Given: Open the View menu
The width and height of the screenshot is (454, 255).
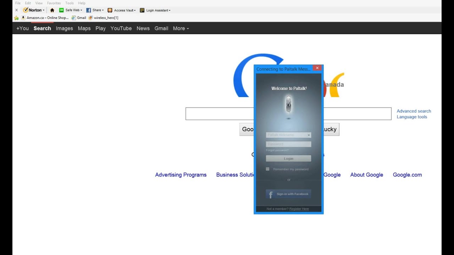Looking at the screenshot, I should click(x=39, y=3).
